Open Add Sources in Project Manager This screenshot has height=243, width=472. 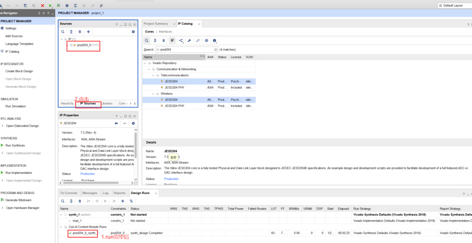pos(14,36)
